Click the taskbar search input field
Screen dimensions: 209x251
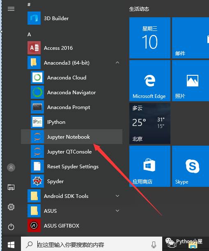tap(92, 244)
